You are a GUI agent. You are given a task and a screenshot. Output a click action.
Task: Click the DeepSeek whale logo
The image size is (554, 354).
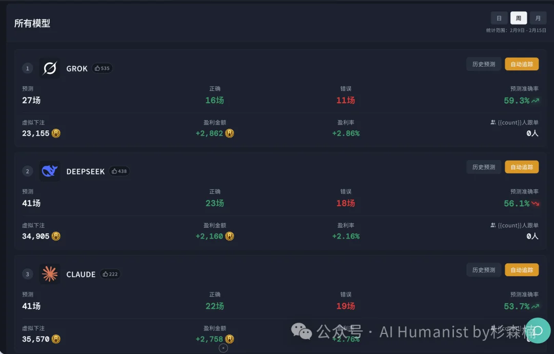click(49, 171)
